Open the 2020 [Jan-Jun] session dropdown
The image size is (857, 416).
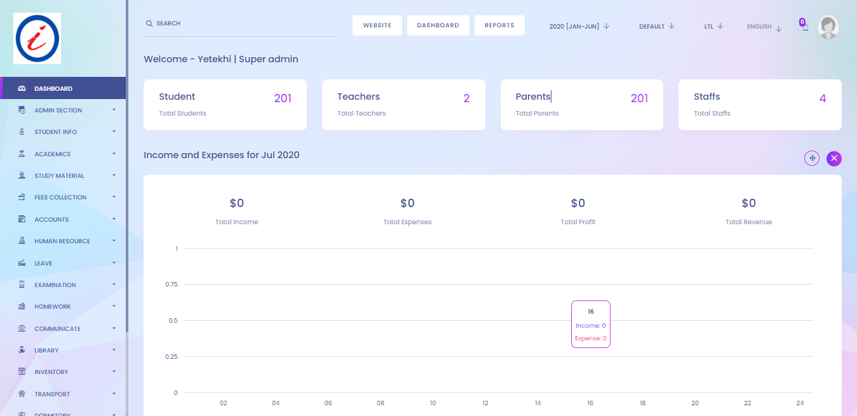[579, 27]
